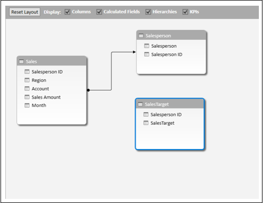Uncheck the Columns display checkbox
The width and height of the screenshot is (263, 203).
tap(67, 12)
